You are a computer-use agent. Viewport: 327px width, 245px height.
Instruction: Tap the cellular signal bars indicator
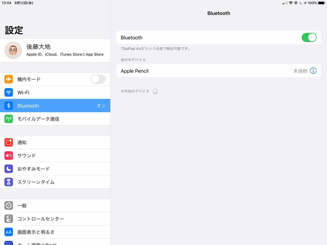click(x=285, y=3)
